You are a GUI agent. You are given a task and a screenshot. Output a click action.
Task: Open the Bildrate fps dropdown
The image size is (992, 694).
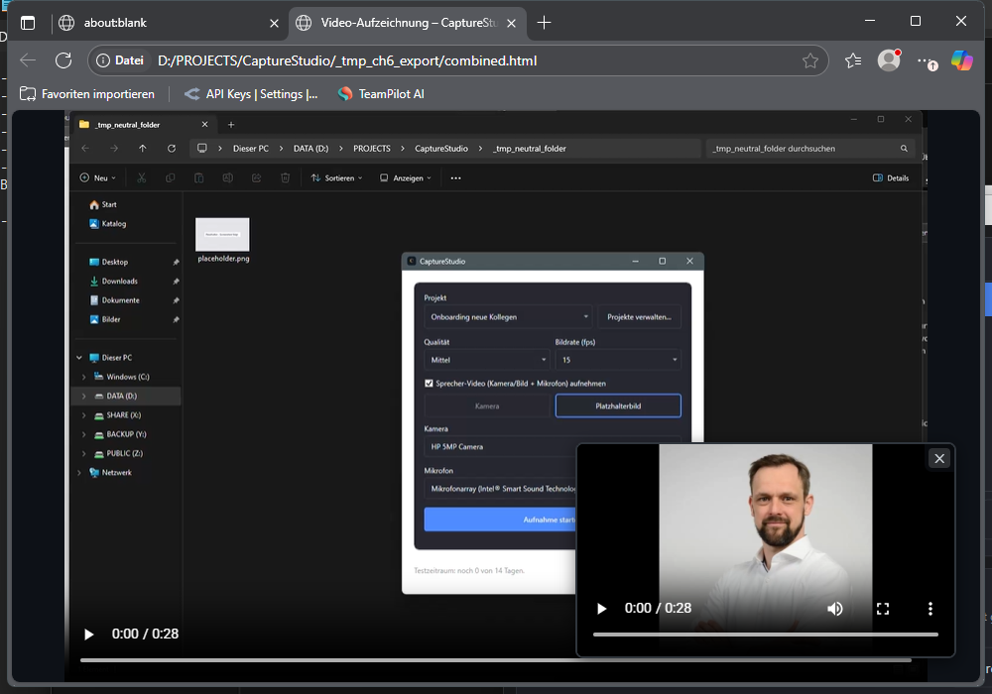pos(618,360)
